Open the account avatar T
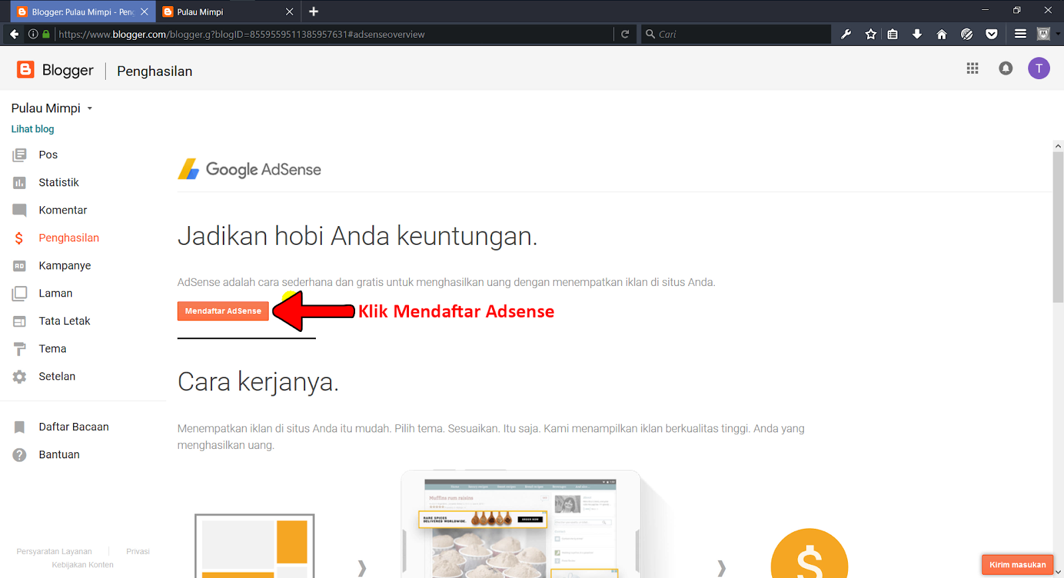 pyautogui.click(x=1039, y=68)
